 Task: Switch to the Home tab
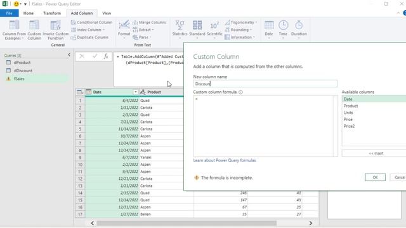[x=29, y=13]
